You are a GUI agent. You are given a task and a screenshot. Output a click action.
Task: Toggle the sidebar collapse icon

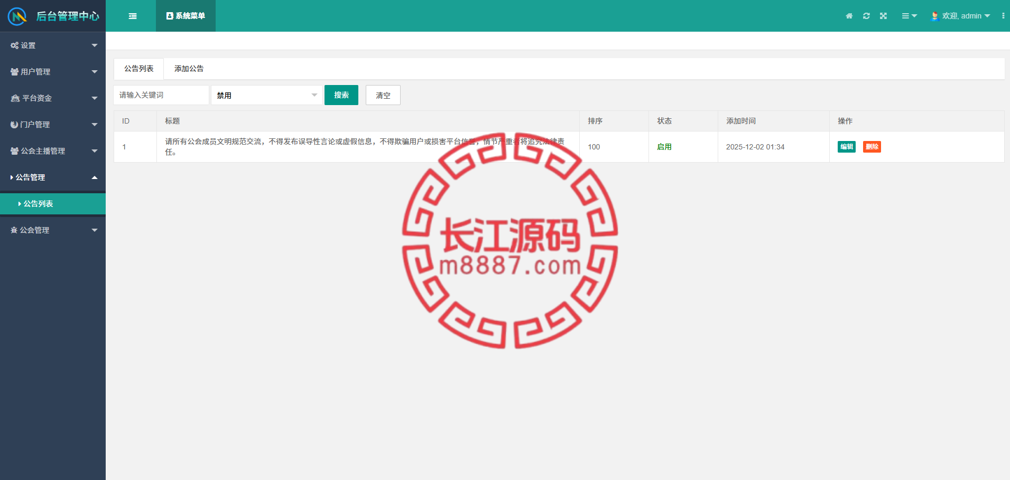[133, 16]
